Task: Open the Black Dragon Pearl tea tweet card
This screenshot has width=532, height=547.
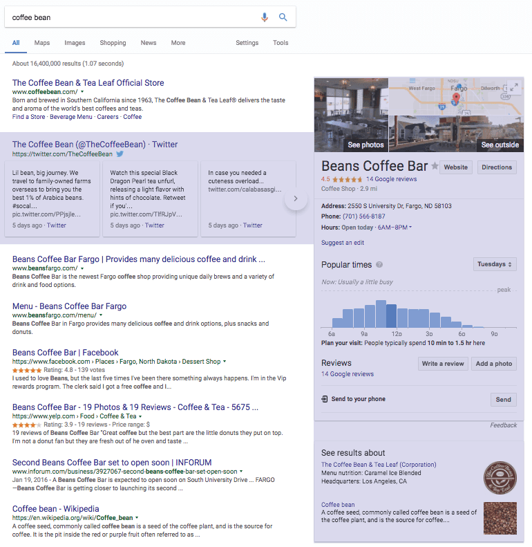Action: click(x=150, y=198)
